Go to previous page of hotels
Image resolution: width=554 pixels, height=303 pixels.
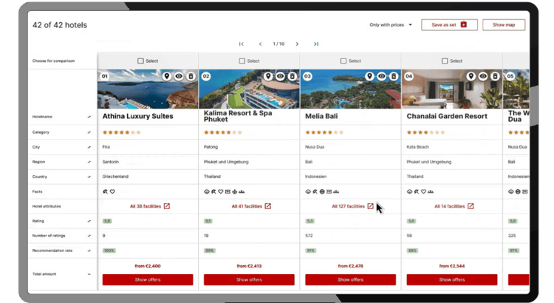tap(261, 44)
